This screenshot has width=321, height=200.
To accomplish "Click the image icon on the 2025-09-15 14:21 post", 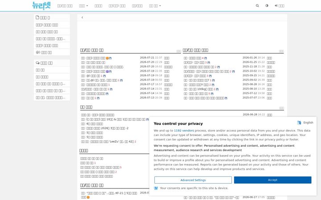I will pyautogui.click(x=210, y=76).
